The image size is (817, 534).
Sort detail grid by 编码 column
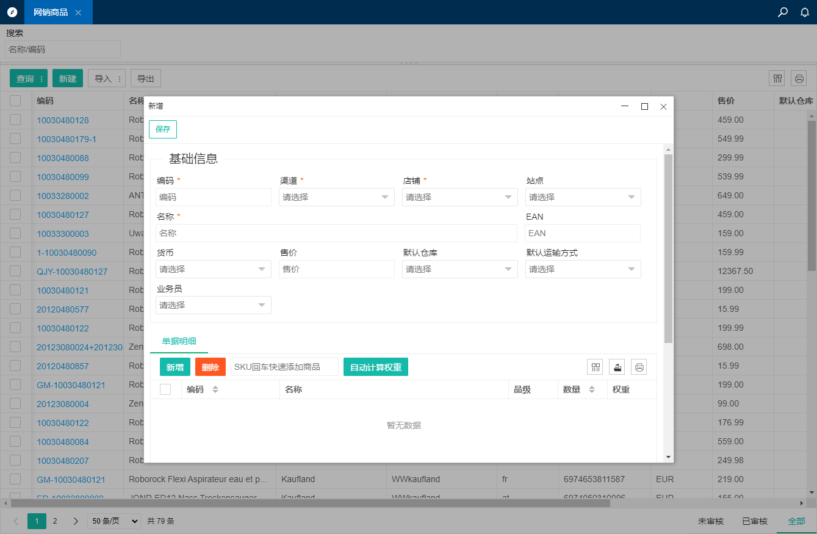(x=215, y=389)
